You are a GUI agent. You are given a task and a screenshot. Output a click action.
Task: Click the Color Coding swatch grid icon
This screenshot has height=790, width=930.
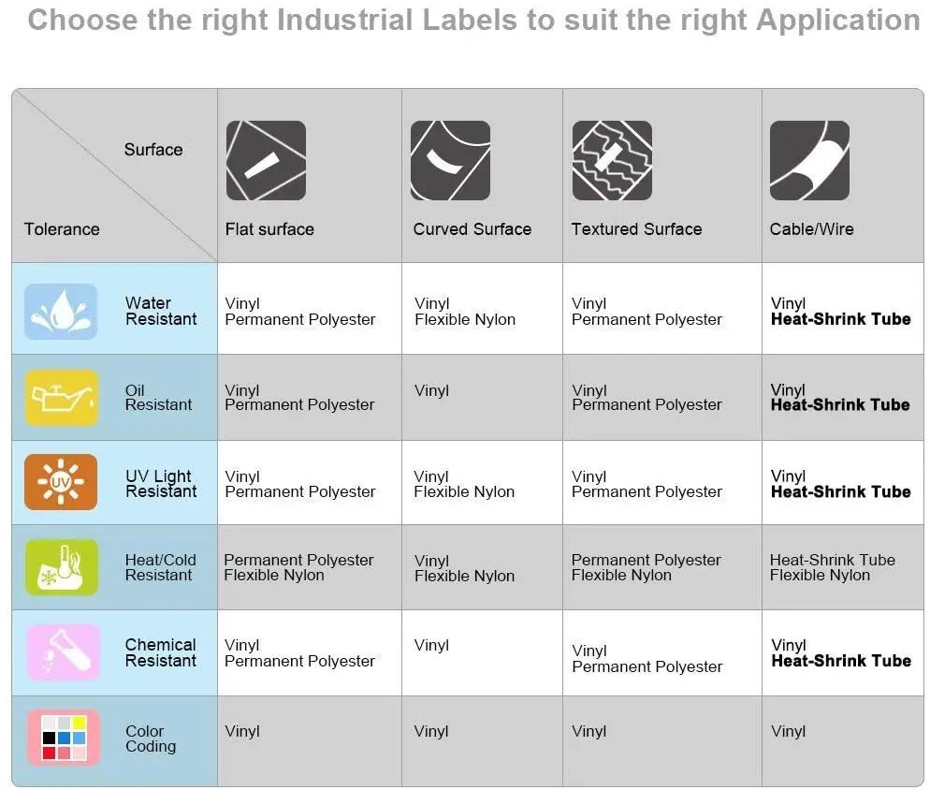pos(63,738)
